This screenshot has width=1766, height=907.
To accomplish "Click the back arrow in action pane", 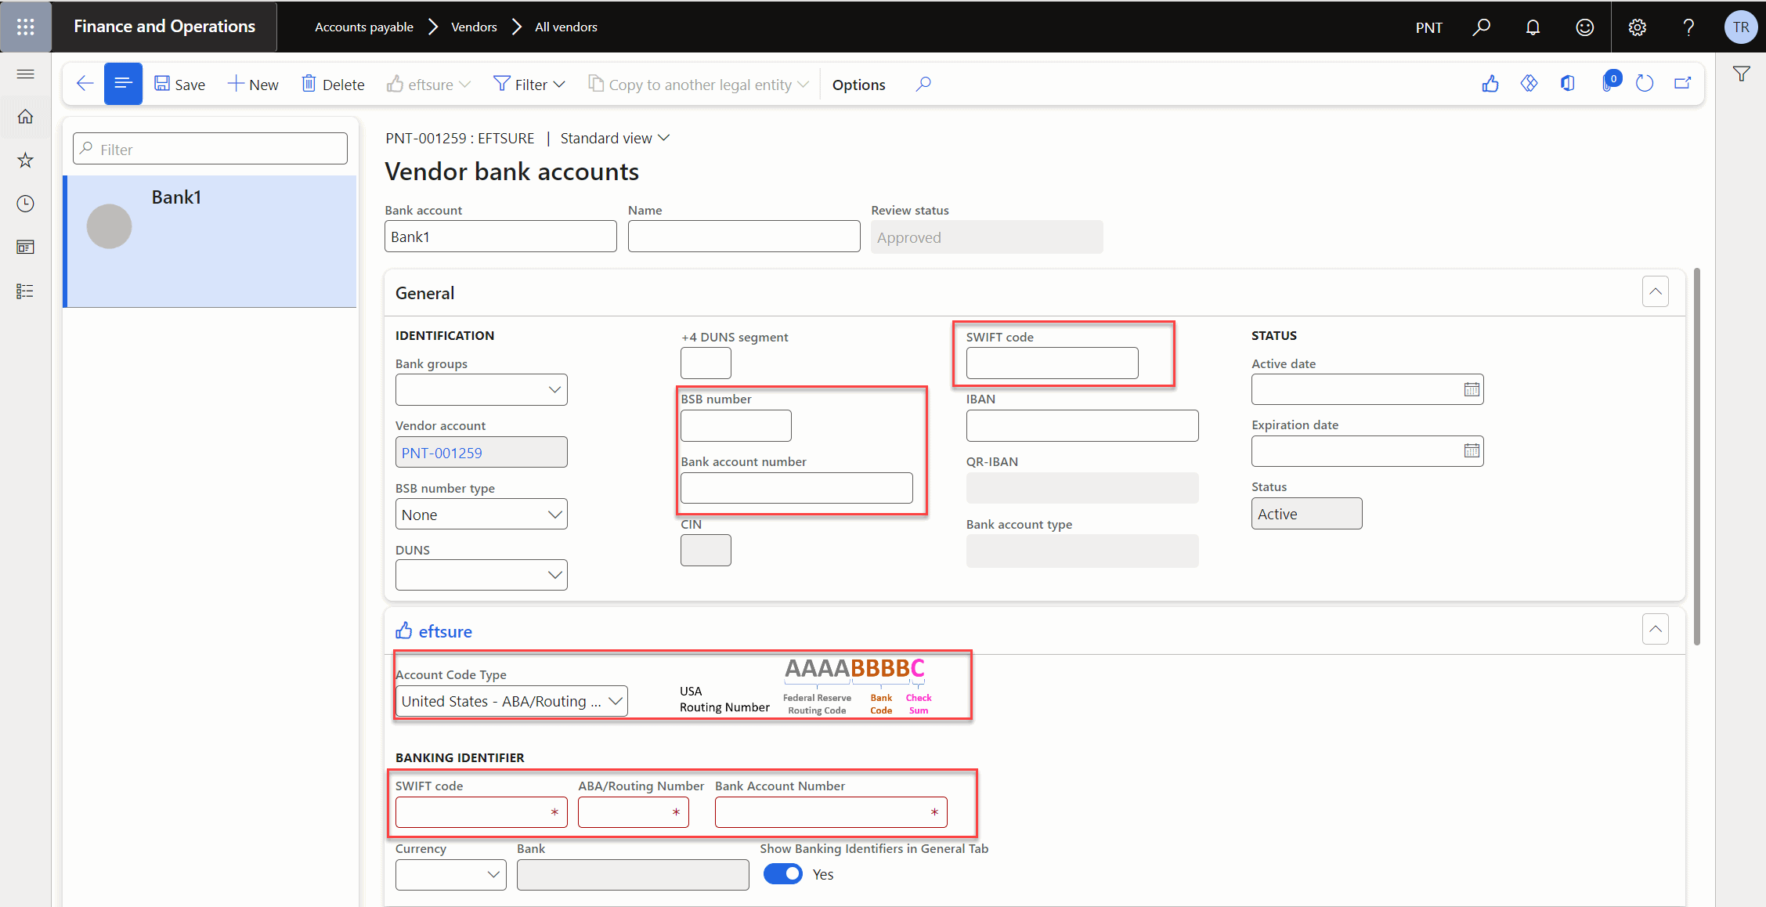I will [85, 84].
